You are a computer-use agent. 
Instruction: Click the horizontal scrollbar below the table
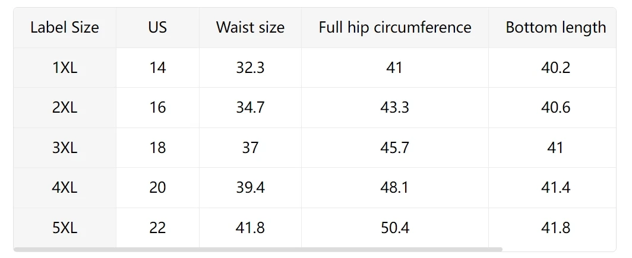(258, 250)
